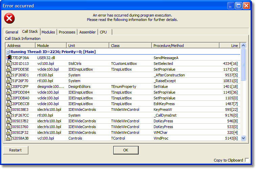Viewport: 256px width, 169px height.
Task: Click the module icon beside 20FDDE5E
Action: point(9,69)
